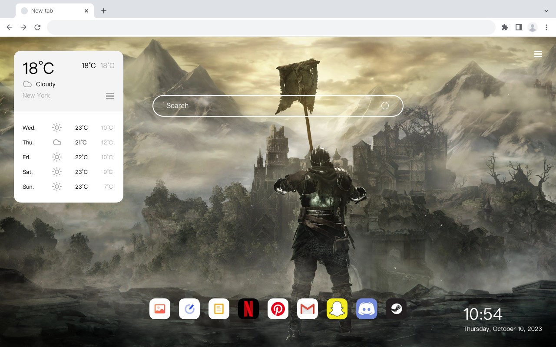Click the sun icon in Sat. row

tap(57, 172)
